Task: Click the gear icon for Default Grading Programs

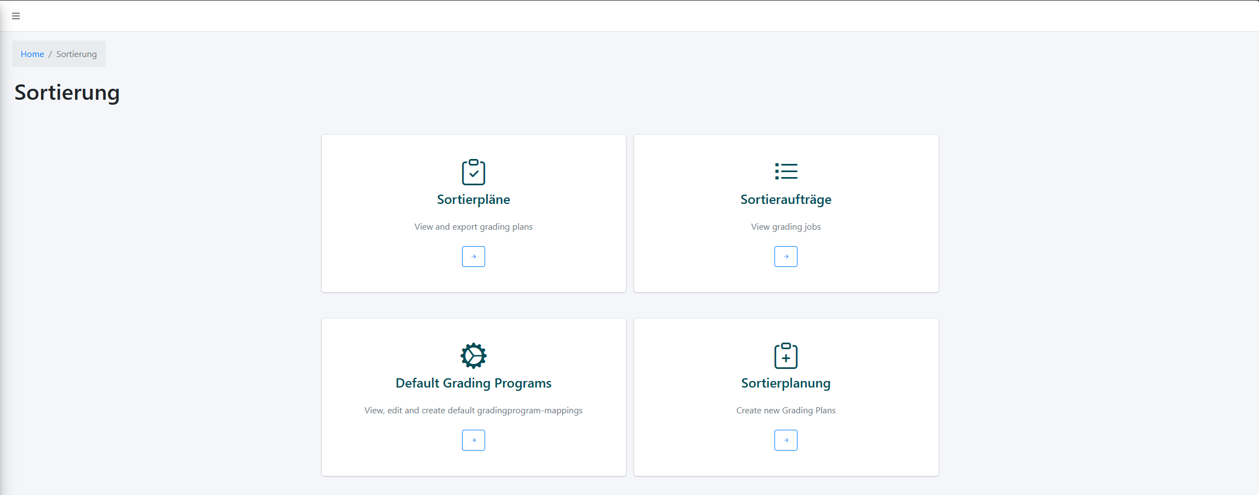Action: pyautogui.click(x=474, y=356)
